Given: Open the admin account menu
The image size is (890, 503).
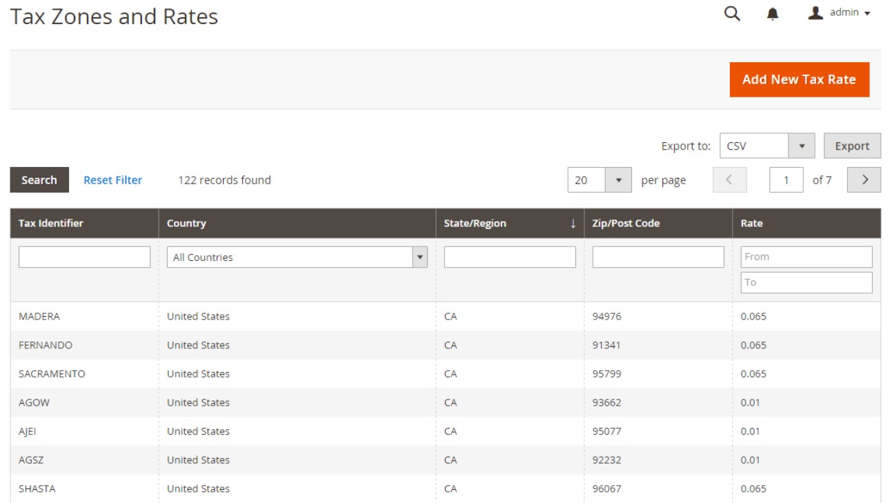Looking at the screenshot, I should coord(840,13).
